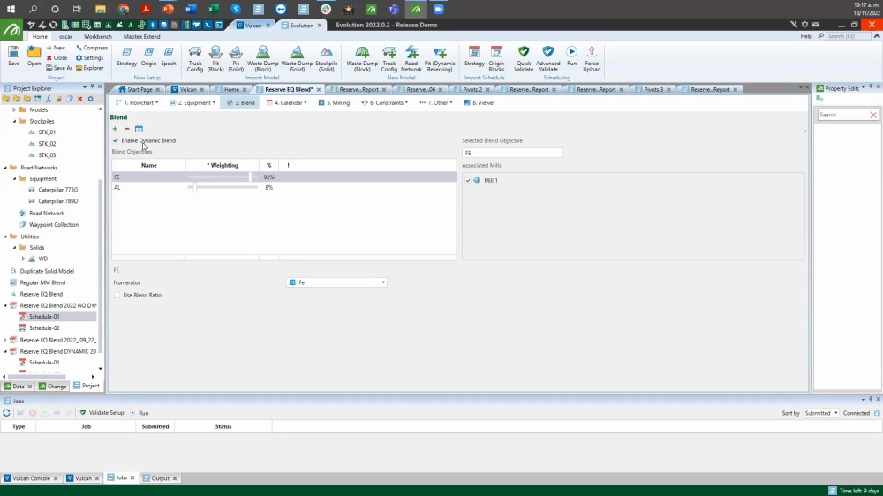This screenshot has height=496, width=883.
Task: Open the Workbench ribbon tab
Action: pos(97,36)
